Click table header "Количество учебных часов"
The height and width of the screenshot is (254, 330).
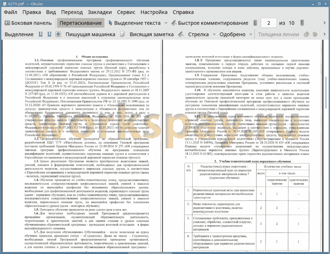click(x=283, y=166)
